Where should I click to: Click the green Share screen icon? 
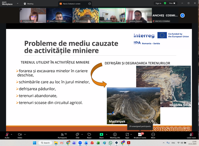[101, 135]
